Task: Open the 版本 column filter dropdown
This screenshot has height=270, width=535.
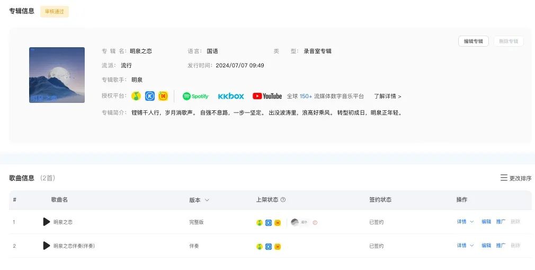Action: (207, 200)
